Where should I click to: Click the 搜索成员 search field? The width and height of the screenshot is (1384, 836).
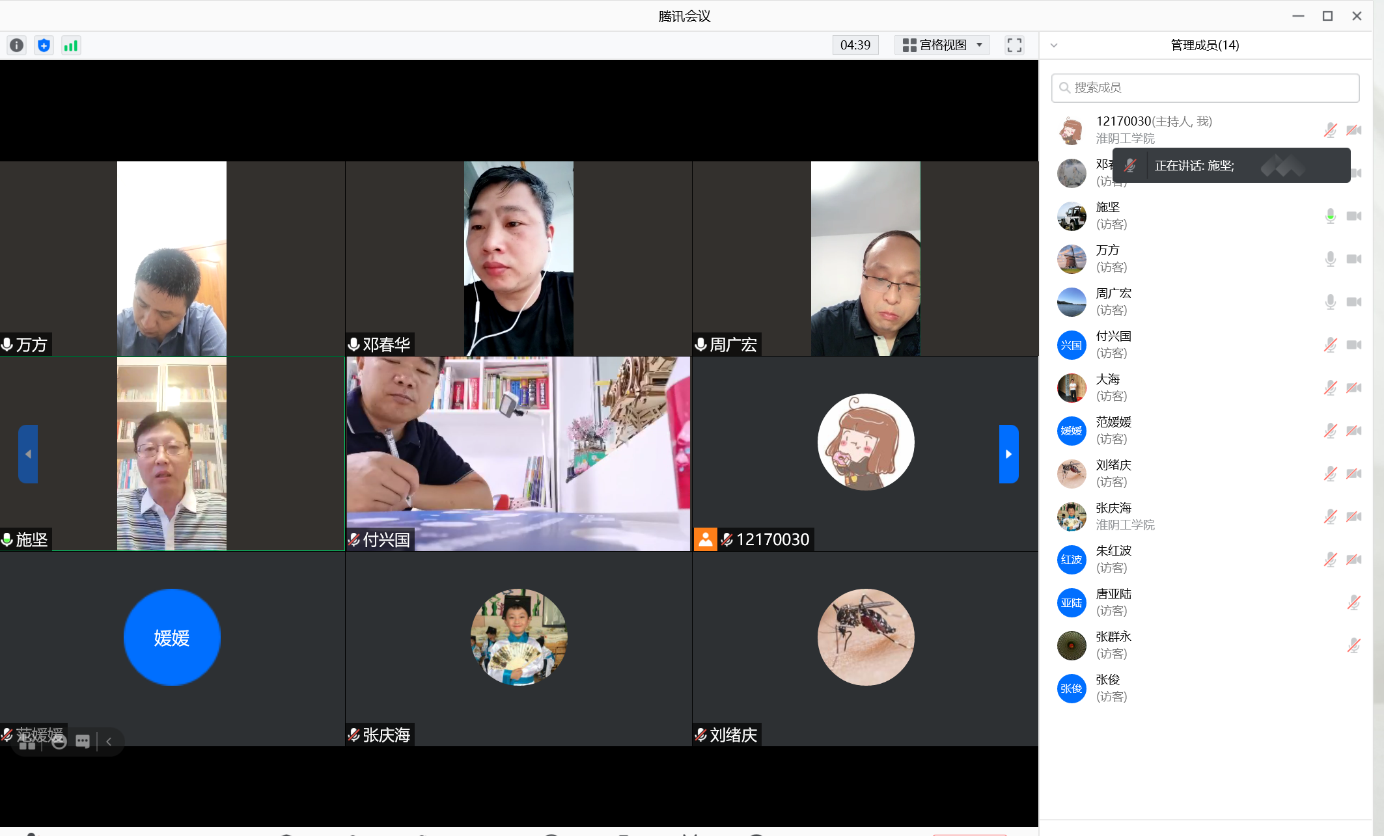1205,88
